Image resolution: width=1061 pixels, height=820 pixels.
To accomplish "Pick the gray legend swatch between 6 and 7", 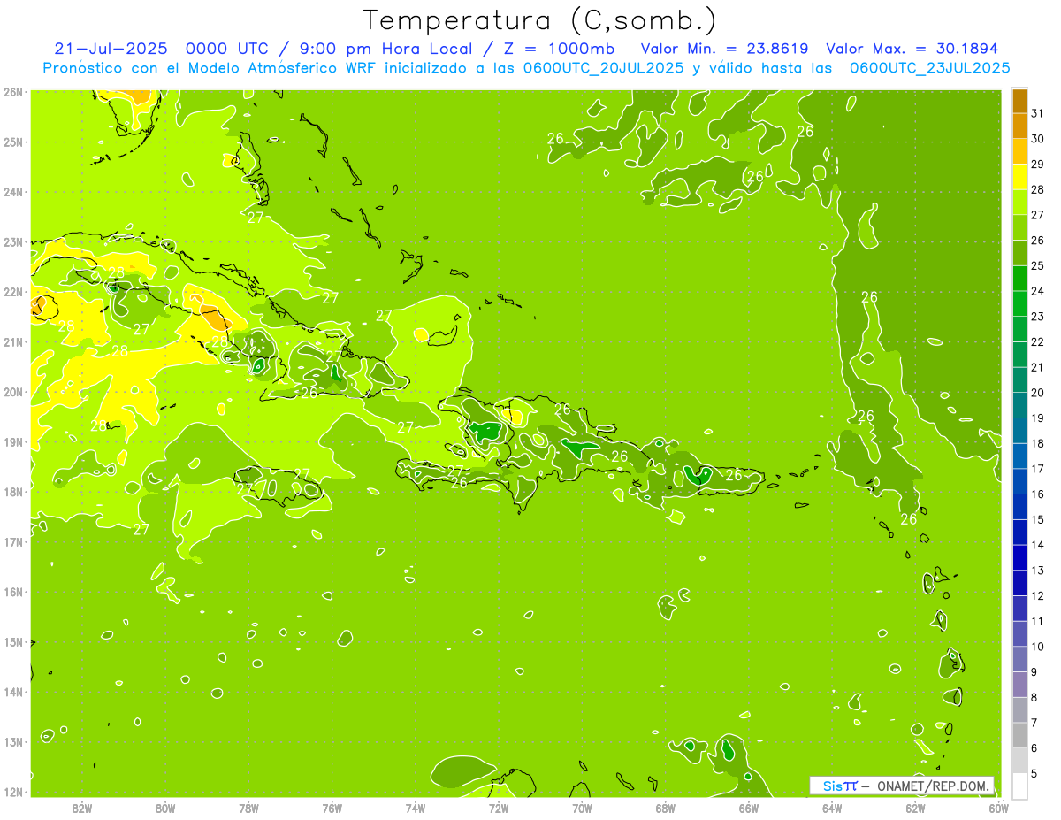I will [1019, 734].
